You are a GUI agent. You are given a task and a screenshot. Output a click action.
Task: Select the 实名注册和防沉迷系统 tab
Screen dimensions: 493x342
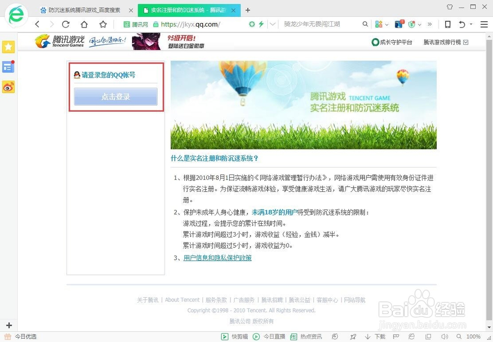(188, 10)
